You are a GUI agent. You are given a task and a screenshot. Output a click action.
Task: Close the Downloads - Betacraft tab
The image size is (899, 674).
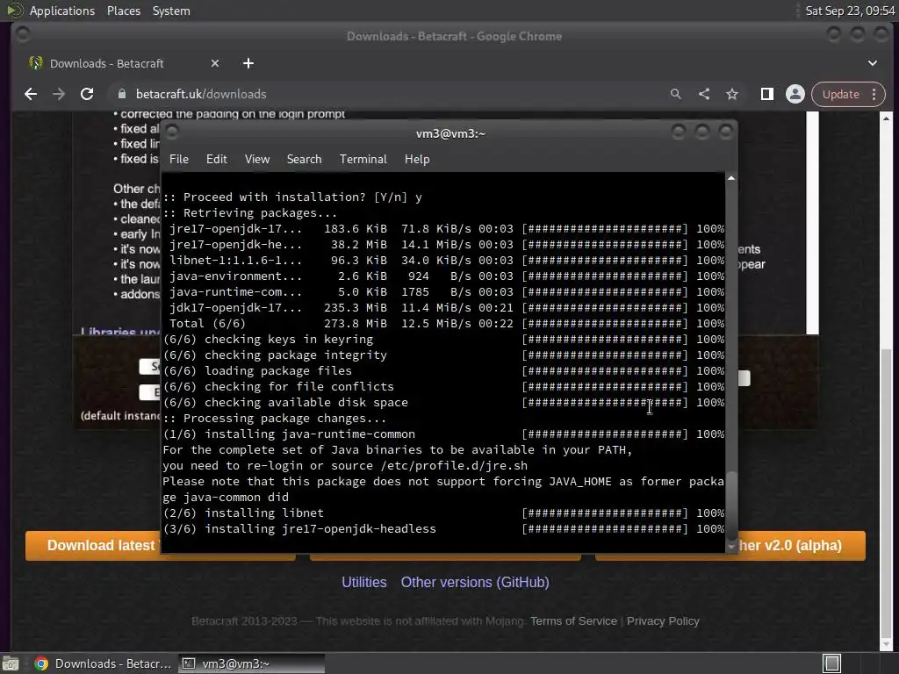point(215,63)
